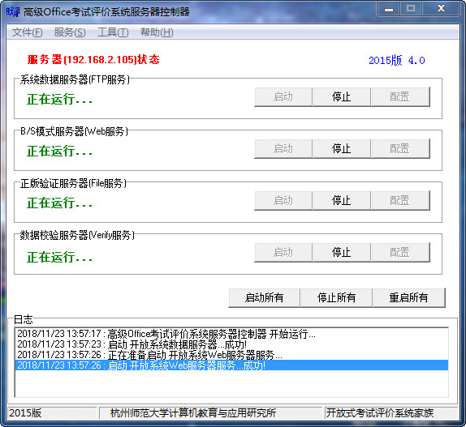Select highlighted log entry Web服务器服务...成功
This screenshot has height=427, width=466.
[231, 365]
